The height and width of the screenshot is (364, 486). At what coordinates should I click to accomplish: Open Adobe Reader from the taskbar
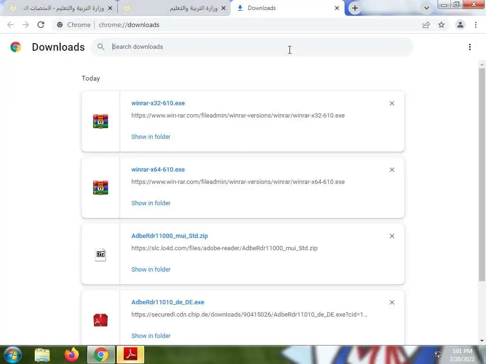[x=131, y=355]
